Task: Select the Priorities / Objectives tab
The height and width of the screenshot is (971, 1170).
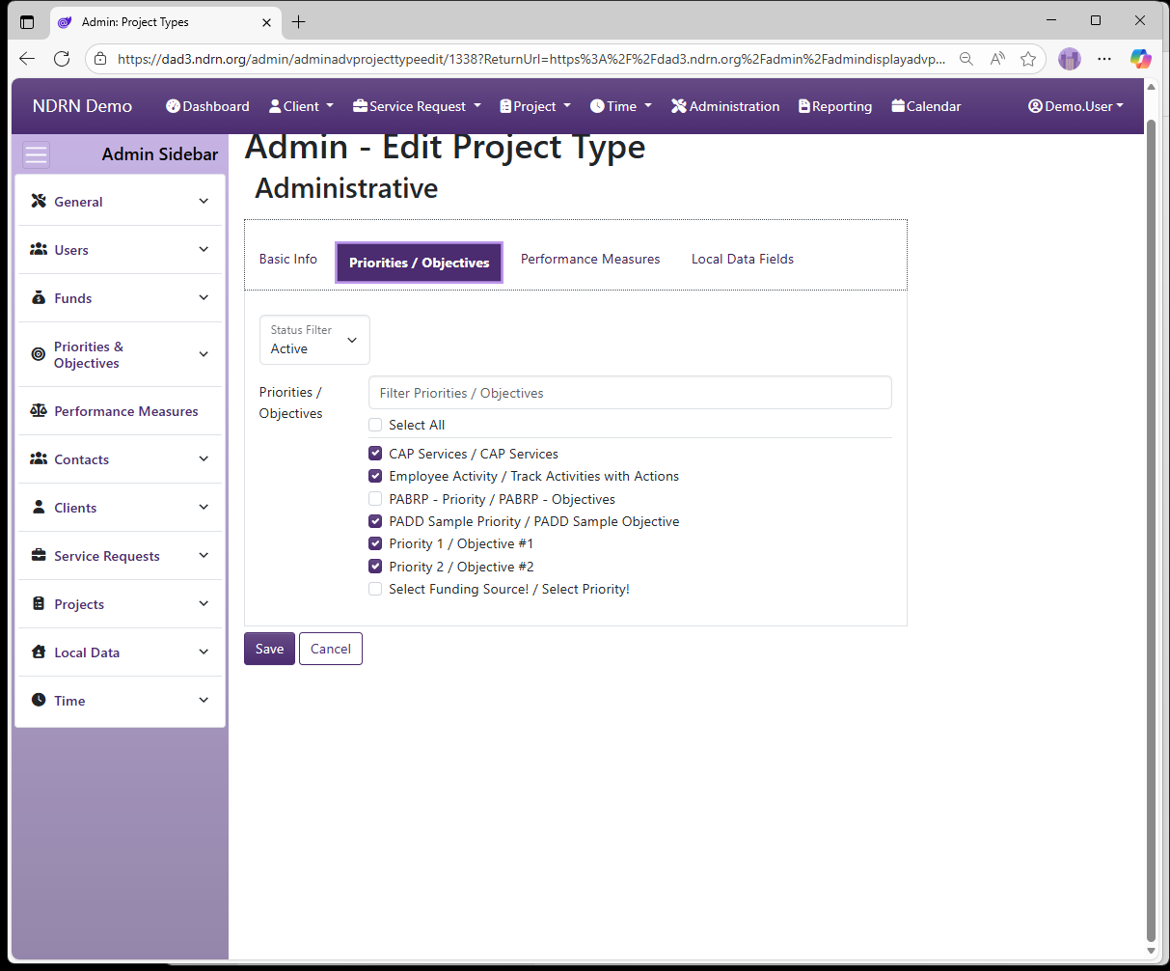Action: coord(419,263)
